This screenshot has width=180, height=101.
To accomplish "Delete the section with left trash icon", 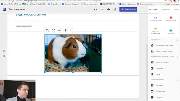I will 4,56.
